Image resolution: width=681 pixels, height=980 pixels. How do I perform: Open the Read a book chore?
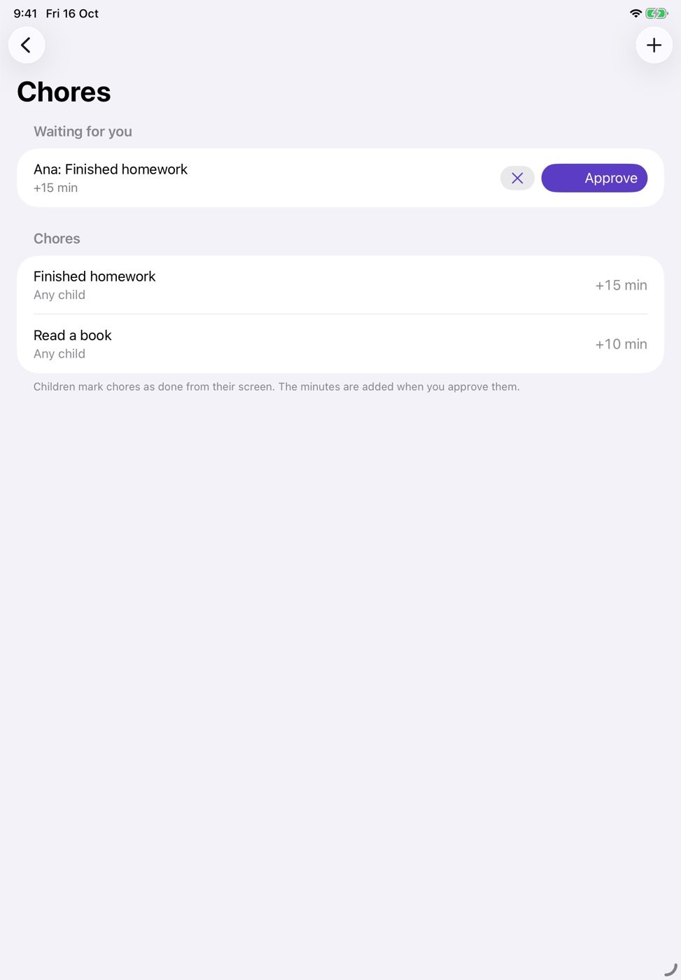click(x=340, y=344)
